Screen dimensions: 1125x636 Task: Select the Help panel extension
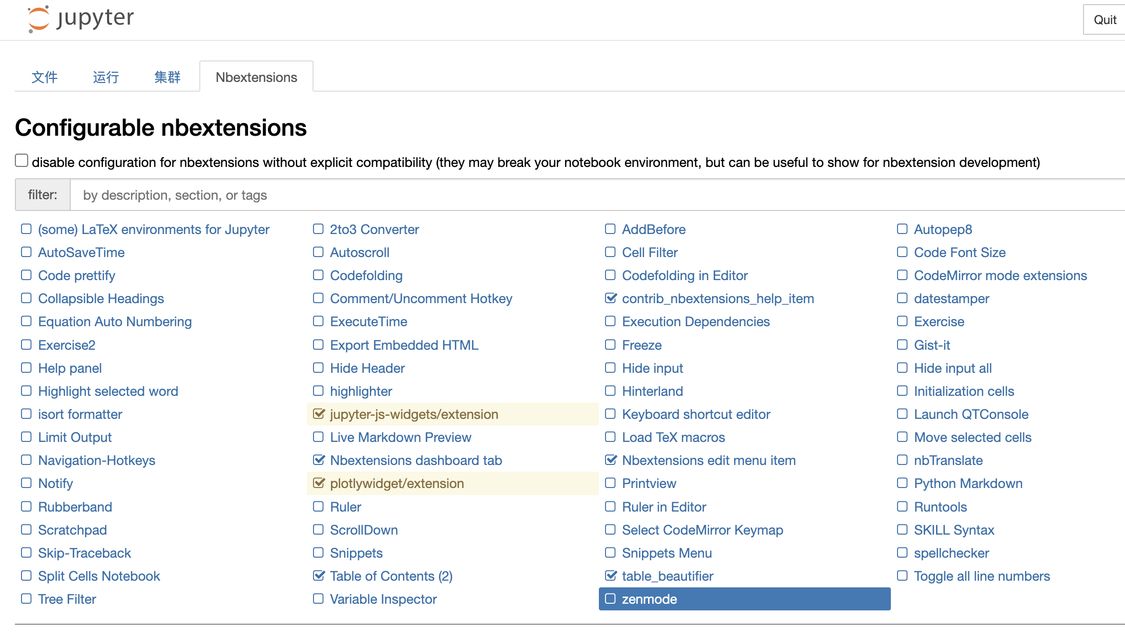pos(70,368)
